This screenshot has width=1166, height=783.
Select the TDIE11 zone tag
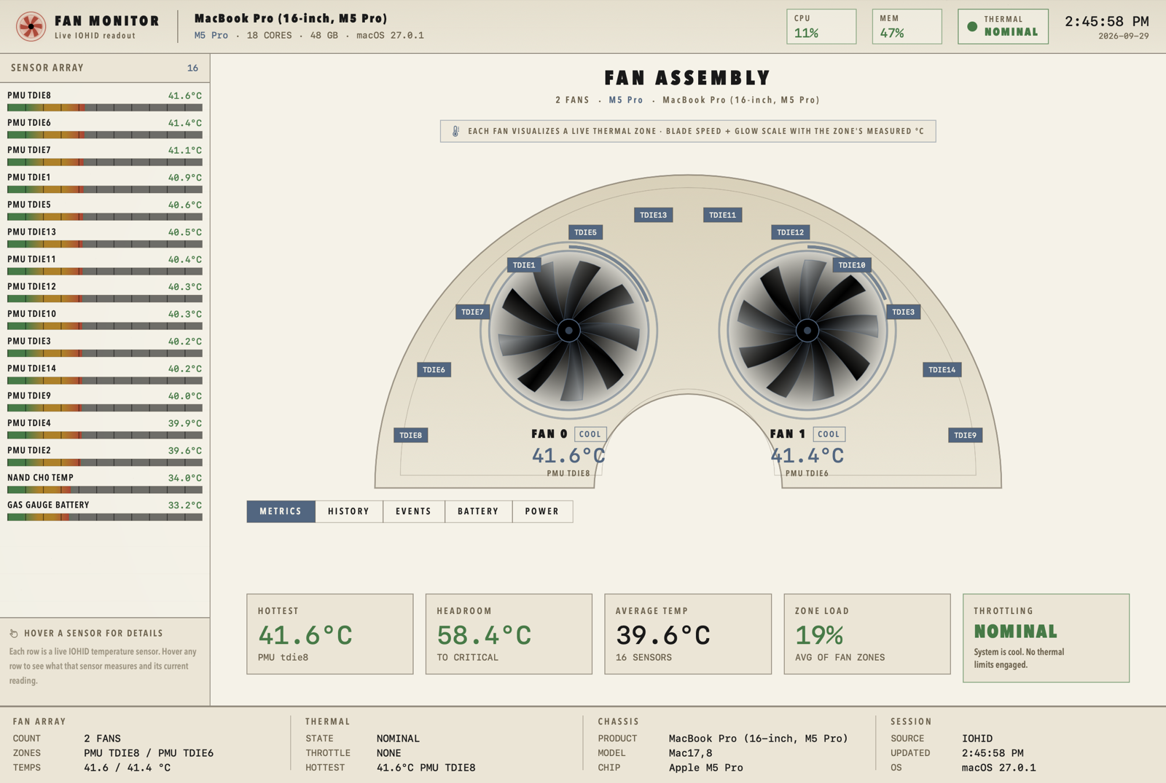(x=722, y=215)
